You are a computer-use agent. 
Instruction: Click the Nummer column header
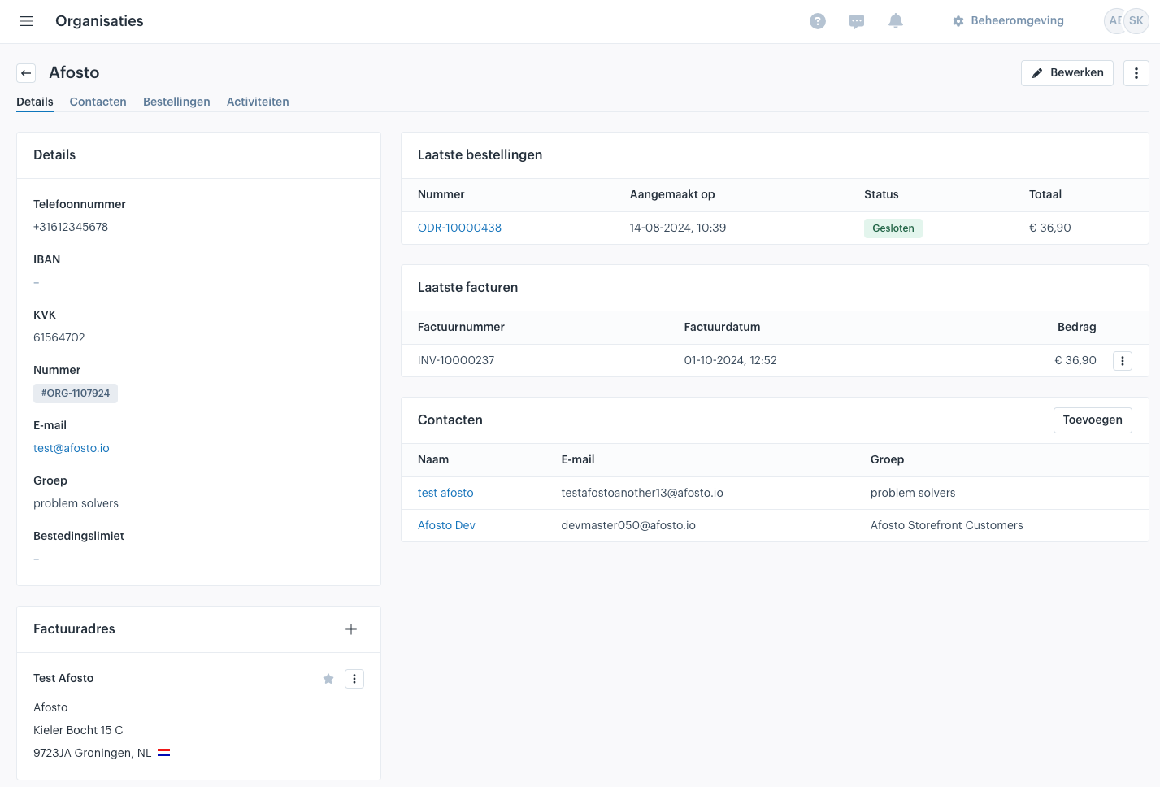coord(441,195)
